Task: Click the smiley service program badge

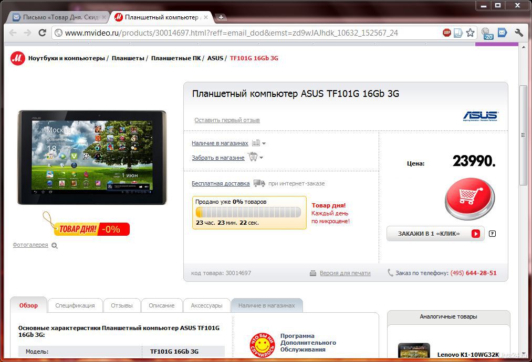Action: (x=262, y=345)
